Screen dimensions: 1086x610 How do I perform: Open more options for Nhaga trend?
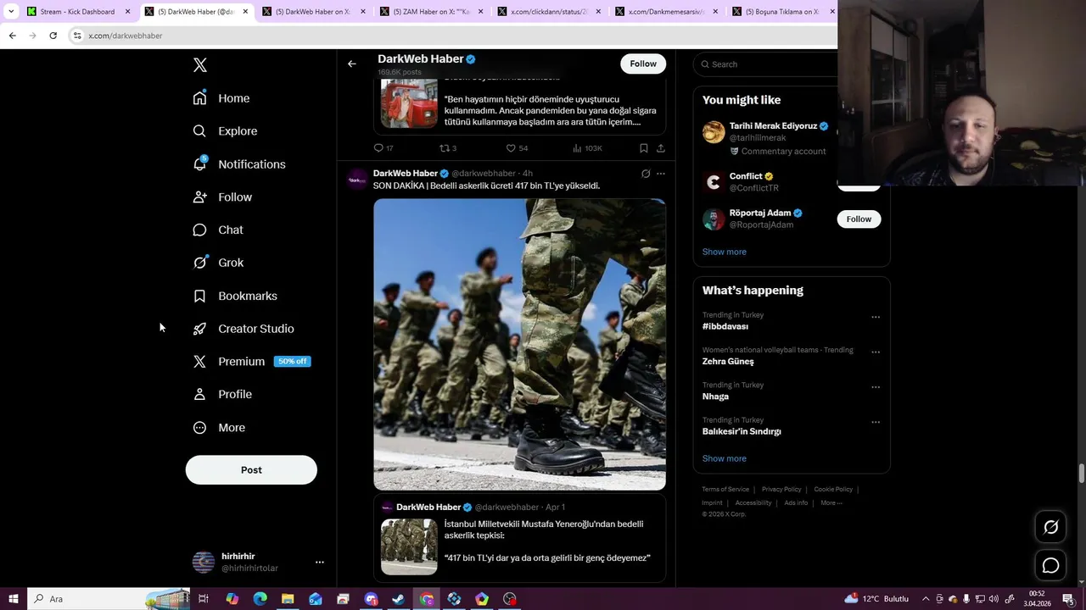(x=876, y=387)
